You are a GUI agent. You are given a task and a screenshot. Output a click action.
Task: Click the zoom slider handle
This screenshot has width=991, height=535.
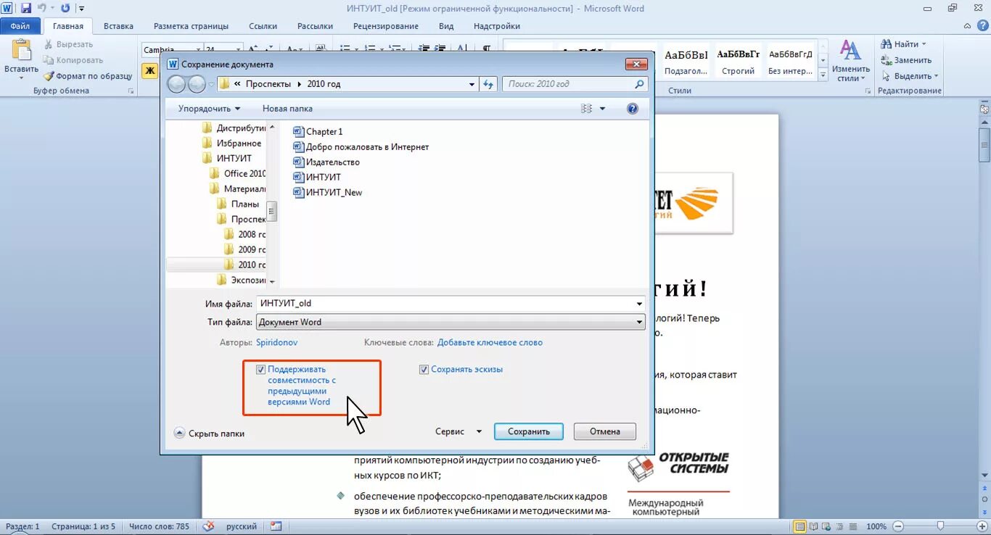[940, 526]
